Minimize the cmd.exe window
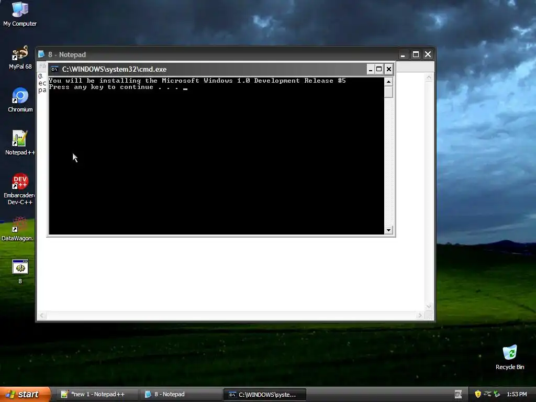 (x=371, y=70)
